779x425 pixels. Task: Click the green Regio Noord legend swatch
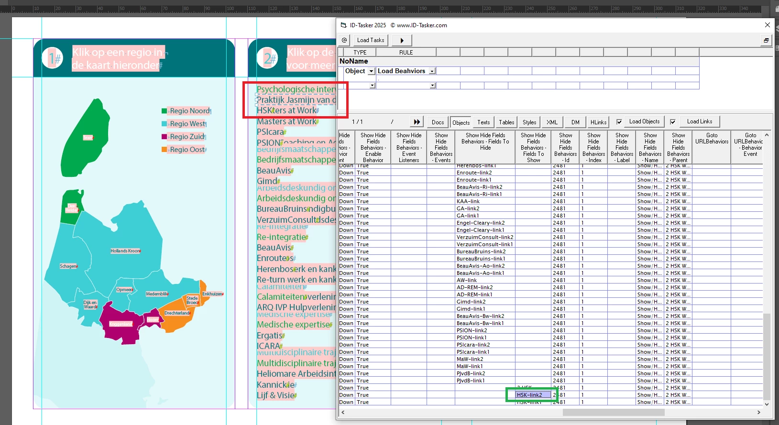[164, 111]
